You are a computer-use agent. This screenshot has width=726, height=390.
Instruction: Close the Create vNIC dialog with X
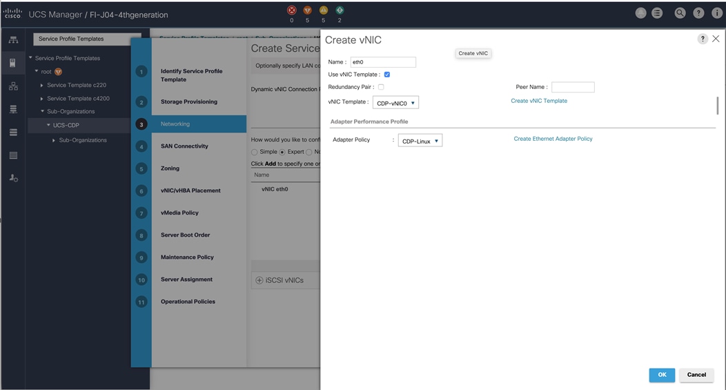point(716,39)
